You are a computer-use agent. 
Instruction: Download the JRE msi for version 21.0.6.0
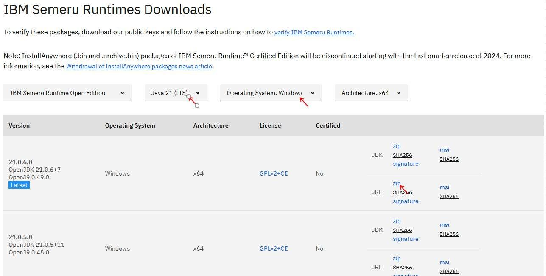point(444,187)
